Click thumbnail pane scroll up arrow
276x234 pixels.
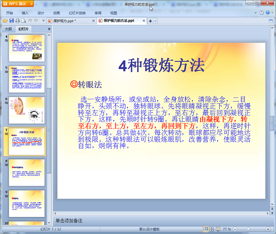49,35
